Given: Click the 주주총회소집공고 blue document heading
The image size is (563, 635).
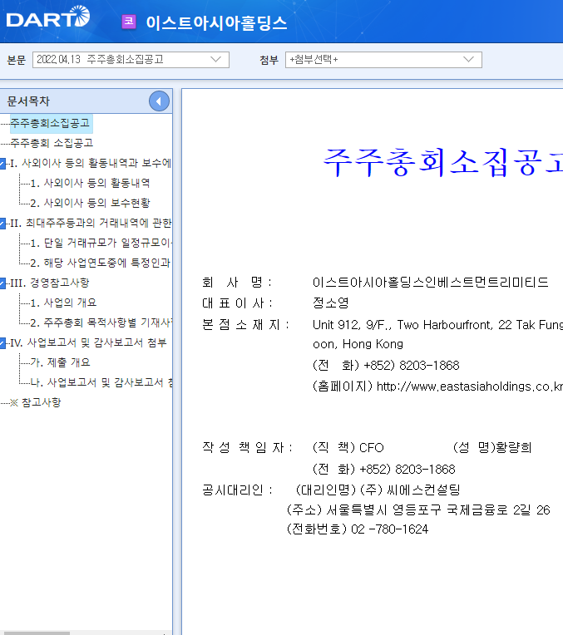Looking at the screenshot, I should click(442, 162).
